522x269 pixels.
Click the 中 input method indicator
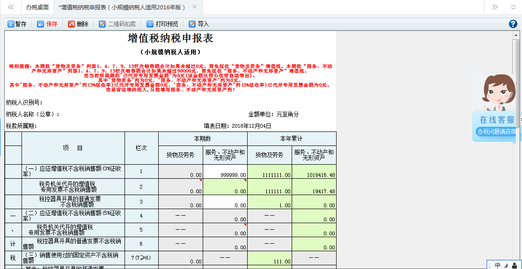click(x=497, y=265)
